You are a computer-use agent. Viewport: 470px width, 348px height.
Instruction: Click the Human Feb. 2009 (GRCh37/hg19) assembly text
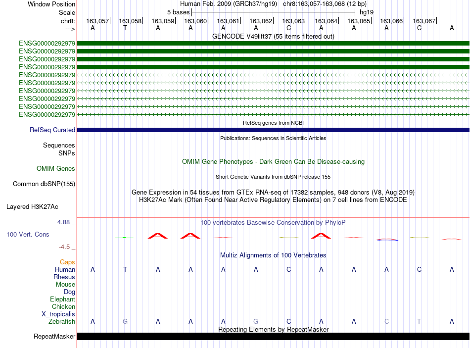pyautogui.click(x=229, y=4)
